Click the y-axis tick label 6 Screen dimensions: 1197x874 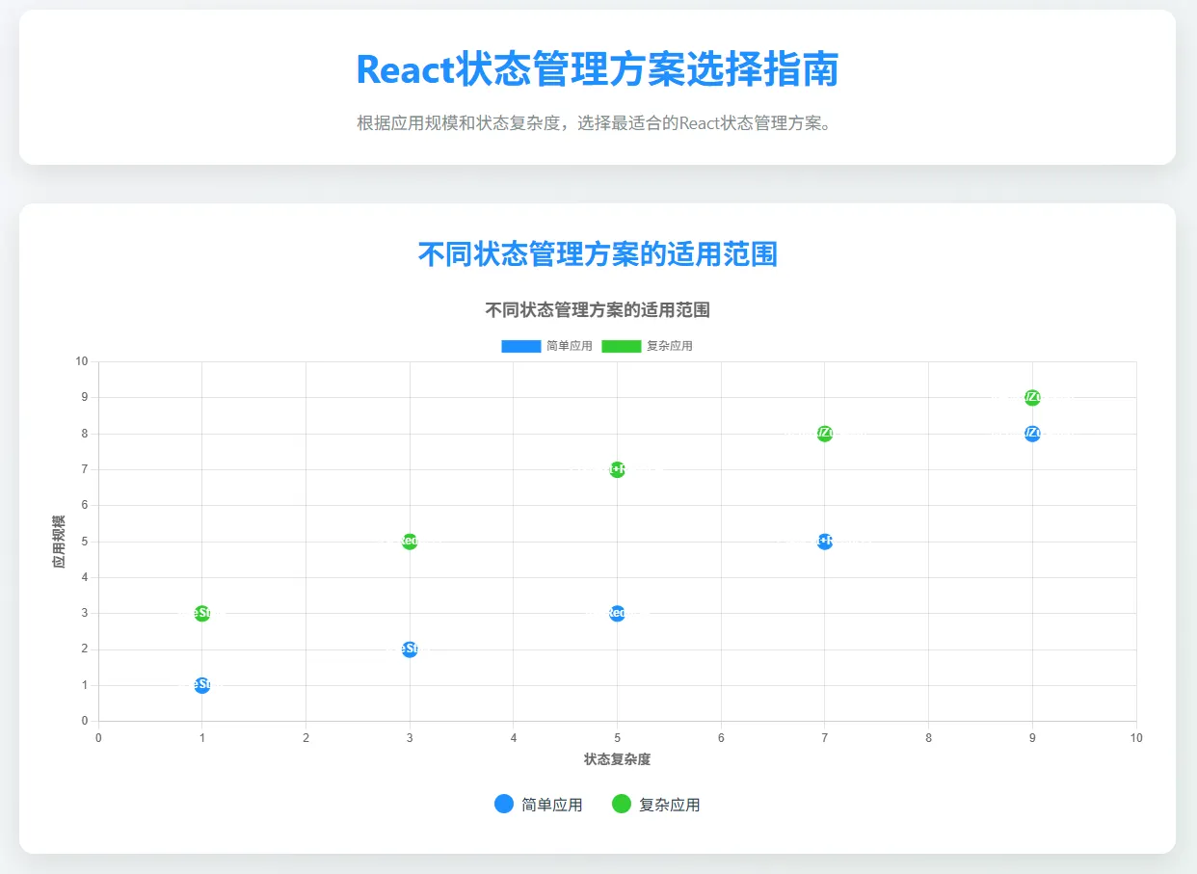click(x=85, y=505)
